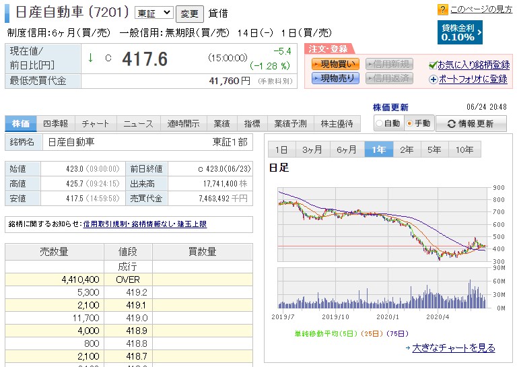Click 現物売り order button
This screenshot has height=367, width=517.
(335, 78)
